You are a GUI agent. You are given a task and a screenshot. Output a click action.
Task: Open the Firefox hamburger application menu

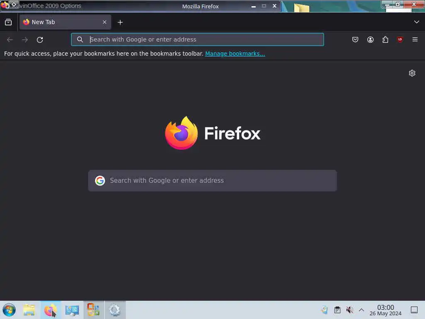415,39
